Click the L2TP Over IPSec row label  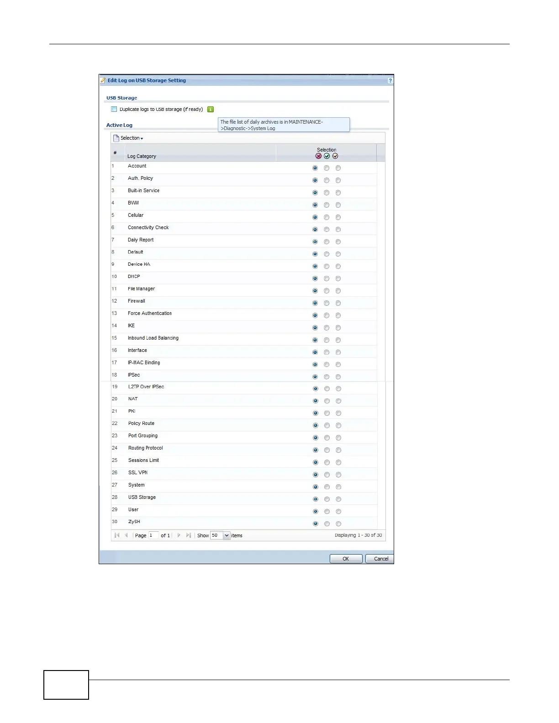coord(146,387)
